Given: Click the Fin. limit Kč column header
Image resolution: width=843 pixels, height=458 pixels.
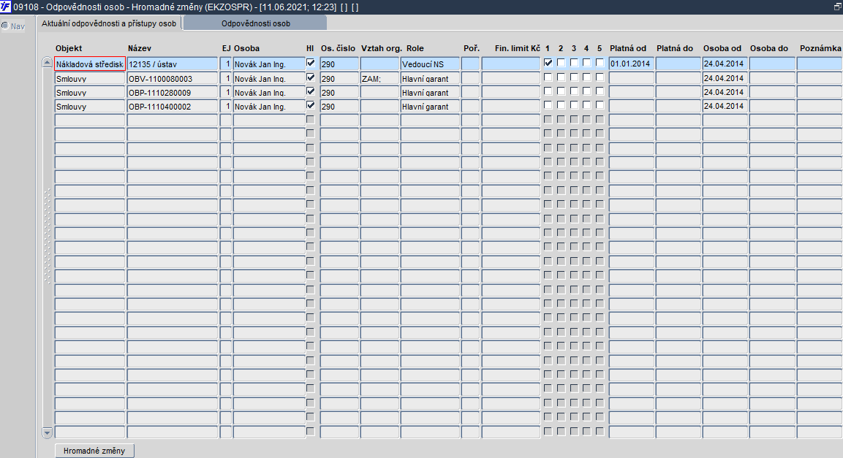Looking at the screenshot, I should point(517,48).
